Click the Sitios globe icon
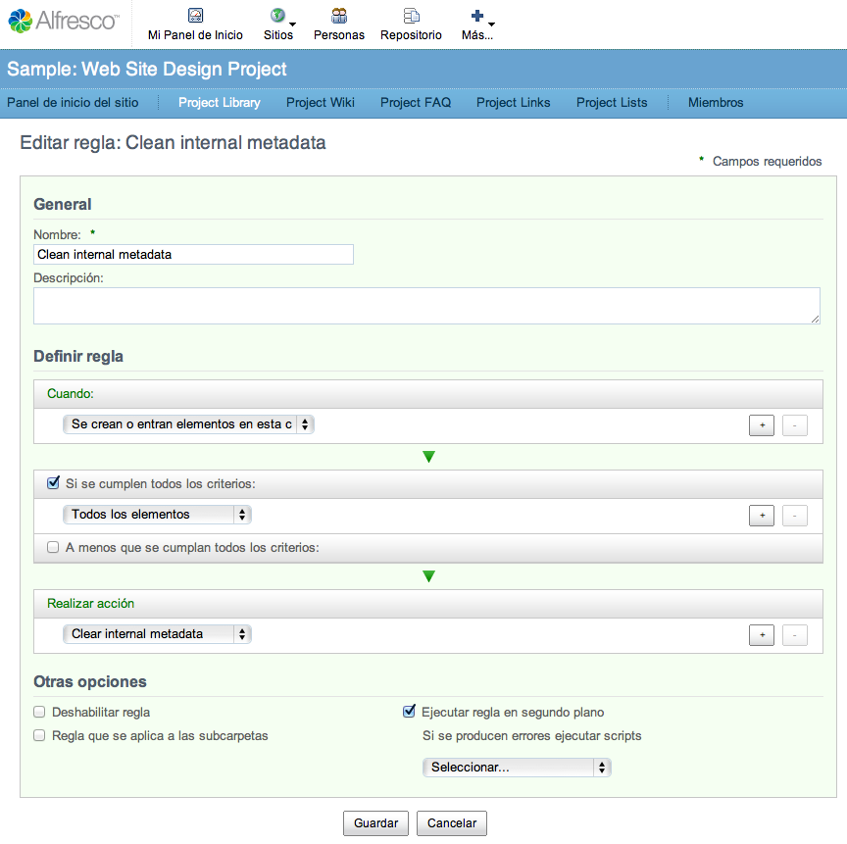Viewport: 847px width, 844px height. pyautogui.click(x=278, y=15)
